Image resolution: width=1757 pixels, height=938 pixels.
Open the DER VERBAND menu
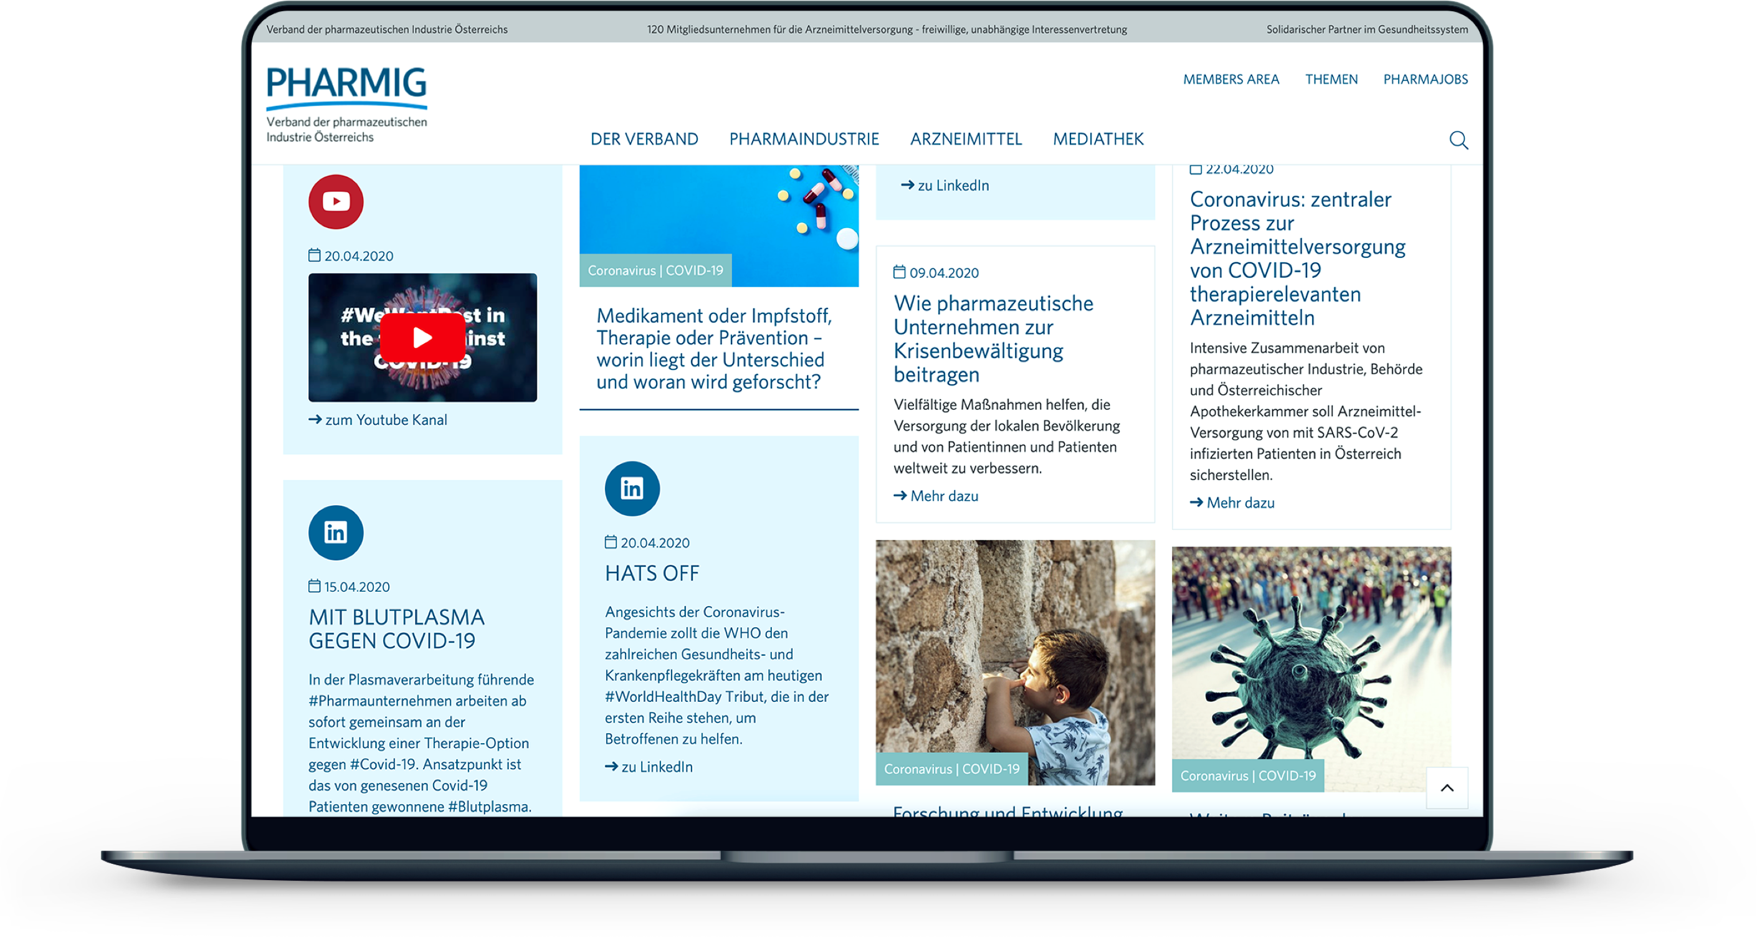click(644, 139)
